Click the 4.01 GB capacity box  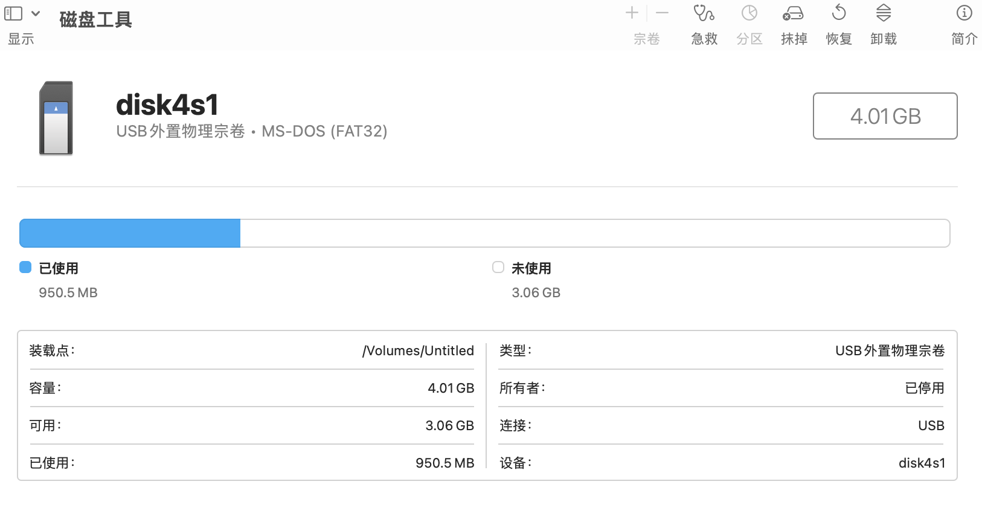pyautogui.click(x=885, y=116)
